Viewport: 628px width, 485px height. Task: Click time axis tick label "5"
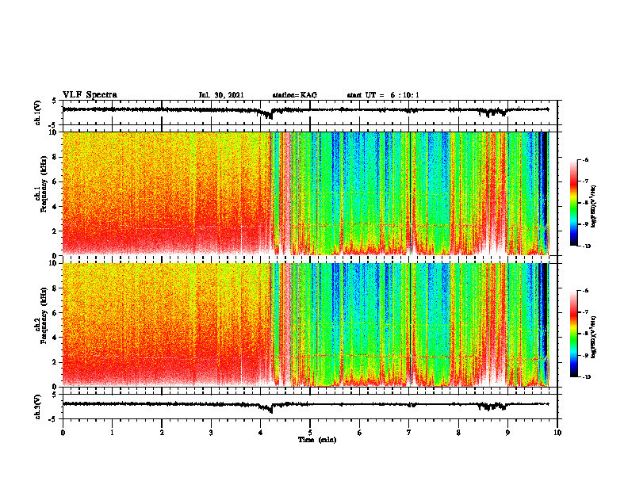tap(310, 433)
